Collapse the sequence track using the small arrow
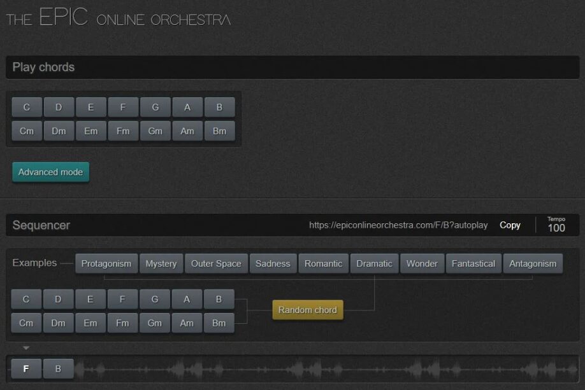The width and height of the screenshot is (585, 390). 26,347
